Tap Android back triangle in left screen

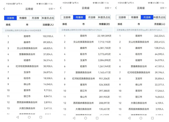[x=18, y=117]
